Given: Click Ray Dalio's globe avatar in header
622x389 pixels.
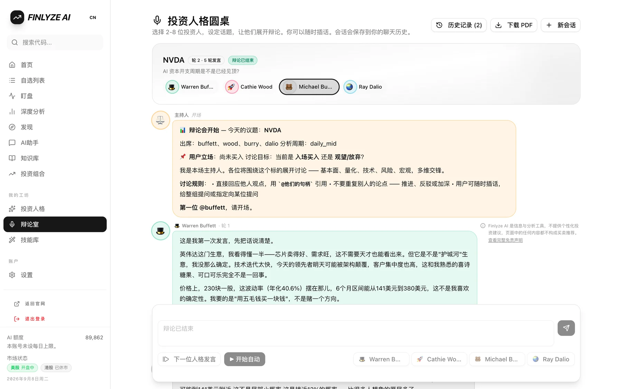Looking at the screenshot, I should (x=350, y=87).
